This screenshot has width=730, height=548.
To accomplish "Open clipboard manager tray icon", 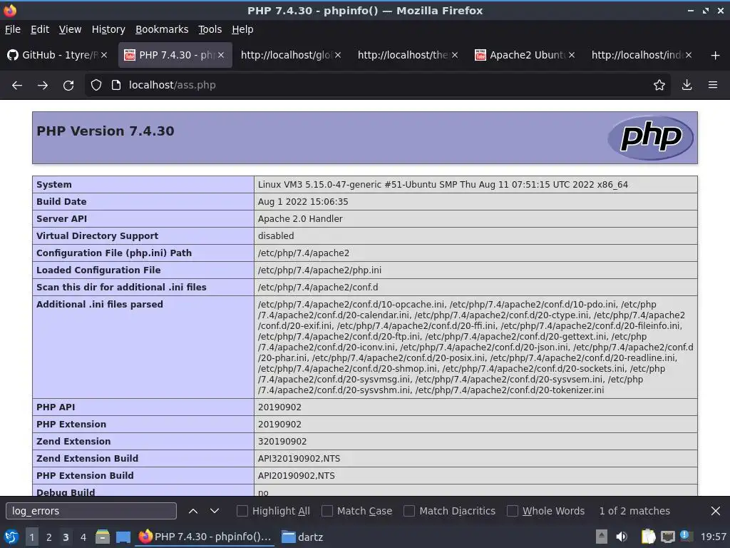I will coord(648,537).
